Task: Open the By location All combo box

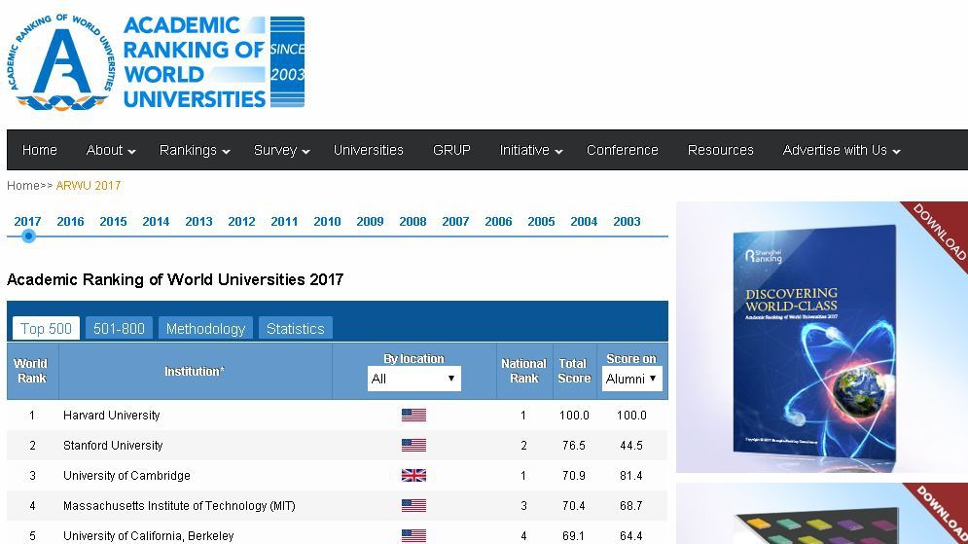Action: click(x=413, y=379)
